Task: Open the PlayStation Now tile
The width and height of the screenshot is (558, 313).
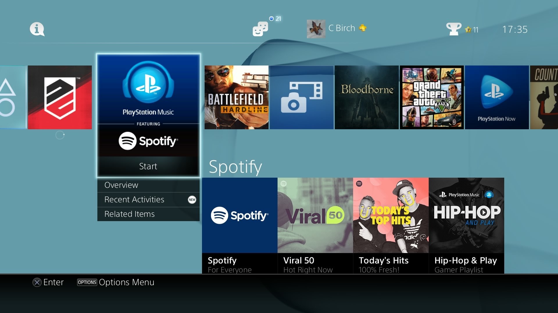Action: (497, 97)
